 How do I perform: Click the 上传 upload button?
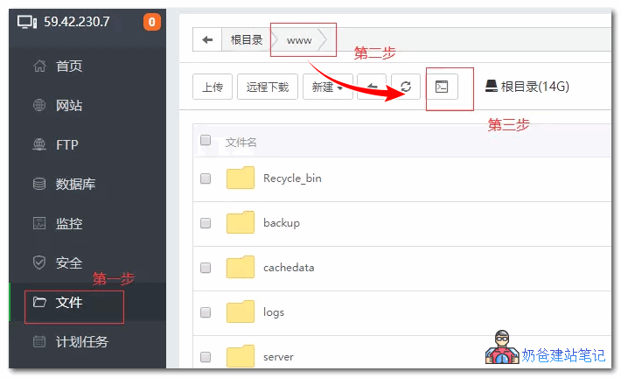212,87
